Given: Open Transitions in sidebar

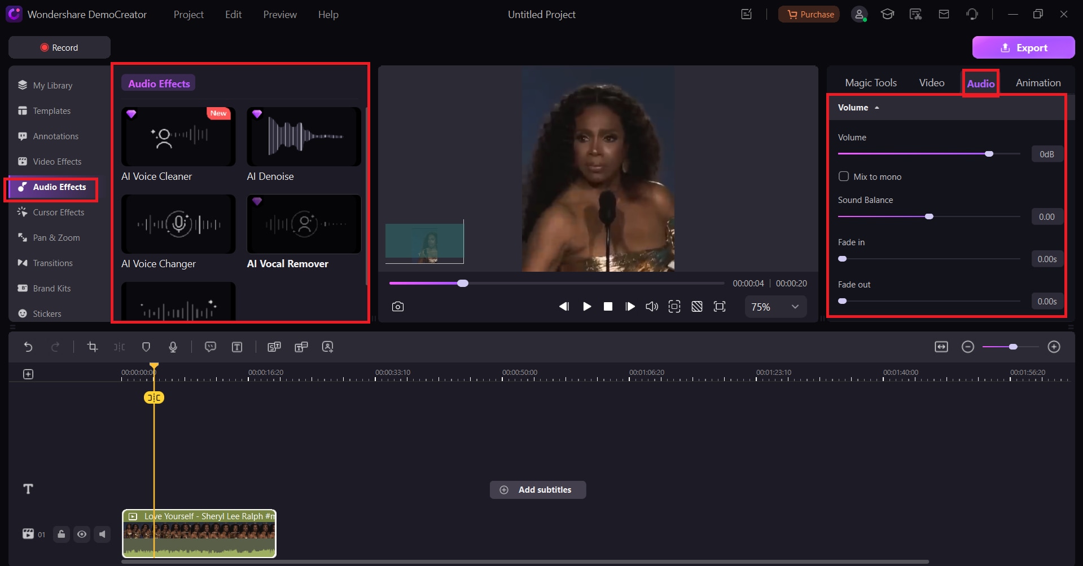Looking at the screenshot, I should (x=52, y=263).
